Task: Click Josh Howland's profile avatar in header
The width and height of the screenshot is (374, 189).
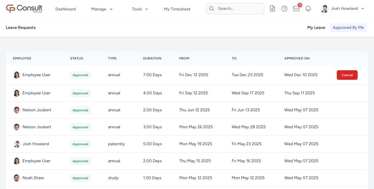Action: 324,9
